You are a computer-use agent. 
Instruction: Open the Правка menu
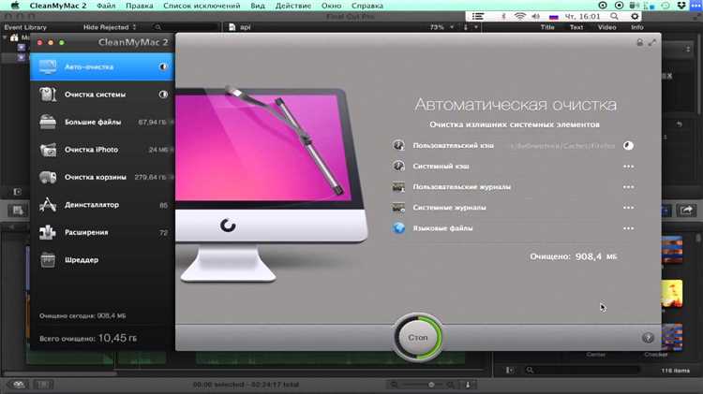pos(139,6)
